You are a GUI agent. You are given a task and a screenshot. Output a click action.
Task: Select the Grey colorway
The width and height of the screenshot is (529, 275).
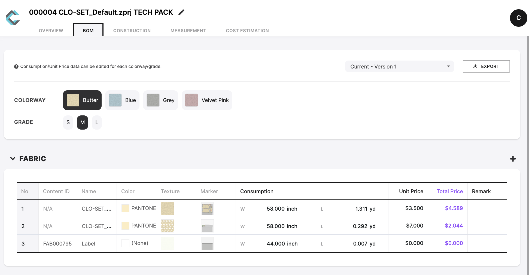pos(160,100)
